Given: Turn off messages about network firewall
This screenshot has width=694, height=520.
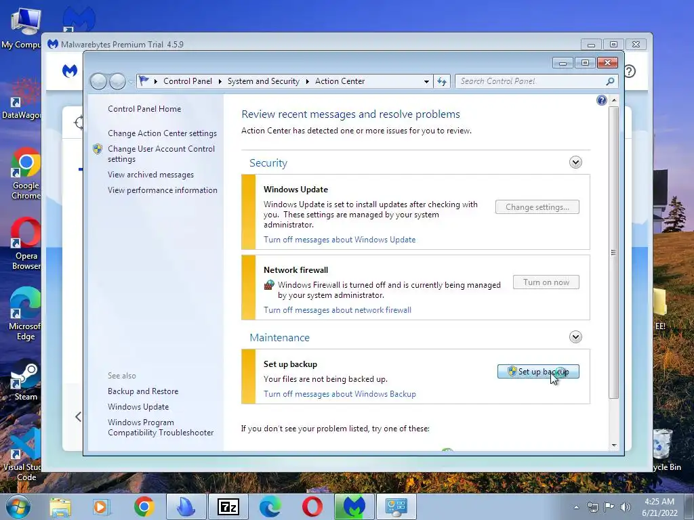Looking at the screenshot, I should coord(338,310).
